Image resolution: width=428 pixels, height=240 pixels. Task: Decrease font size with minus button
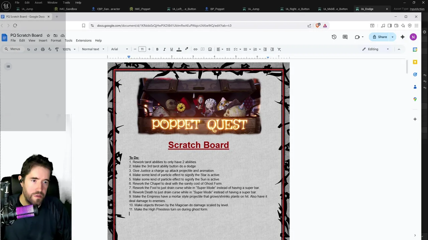(135, 49)
